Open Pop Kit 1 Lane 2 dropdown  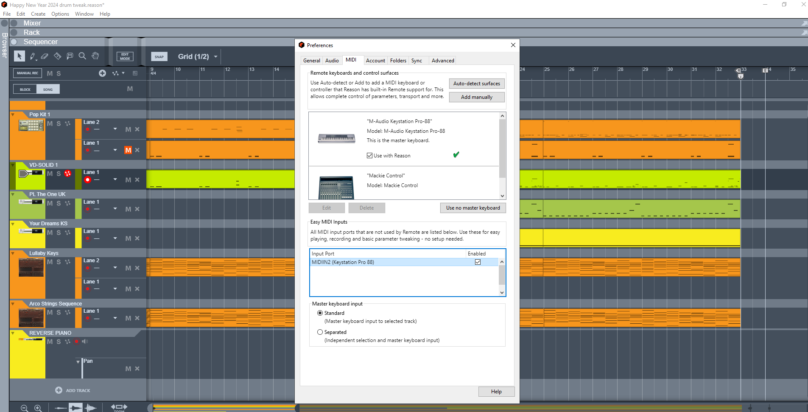[115, 129]
